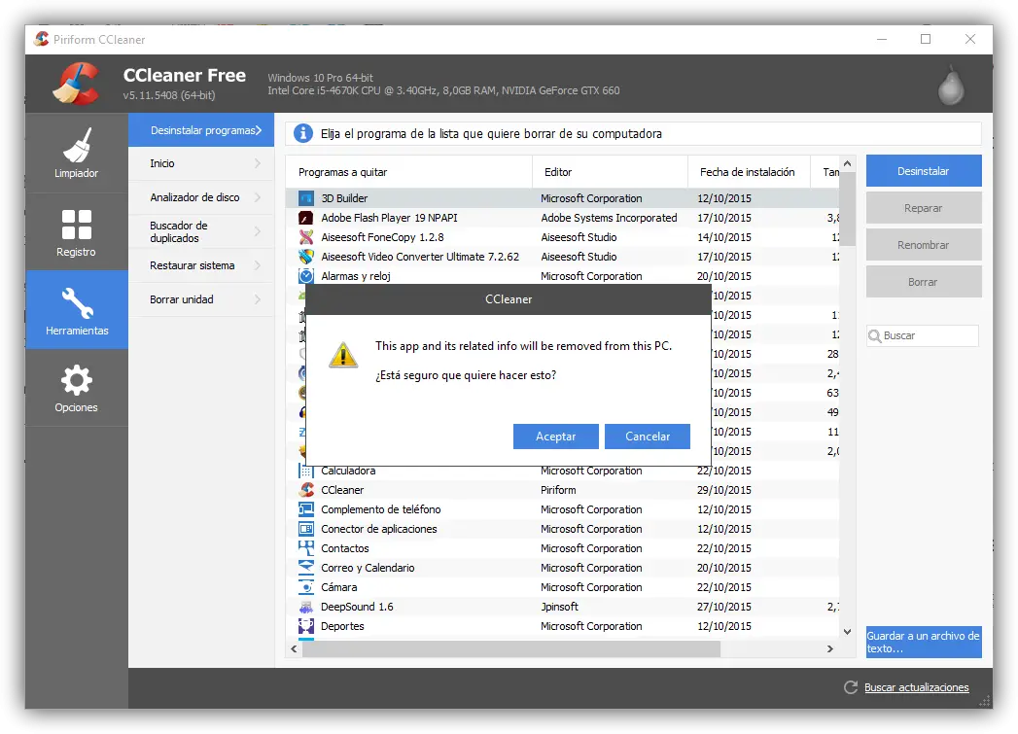Click the Desinstalar button
Screen dimensions: 1018x734
[924, 171]
